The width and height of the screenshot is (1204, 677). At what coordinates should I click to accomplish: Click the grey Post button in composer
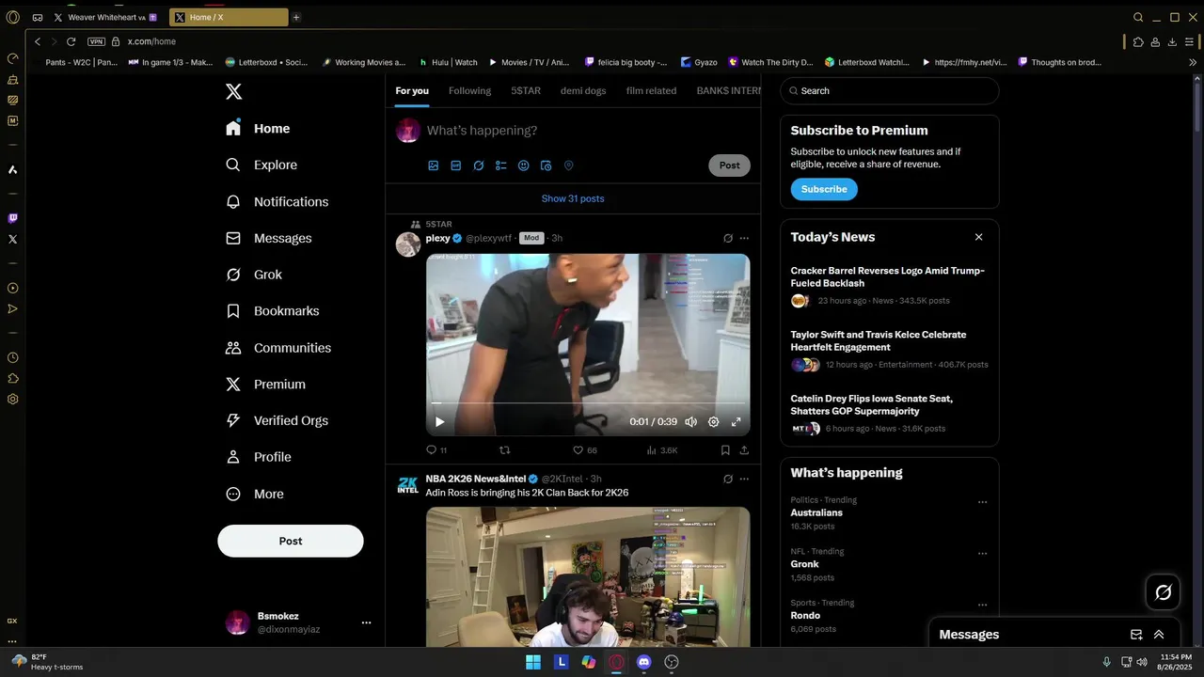pos(729,165)
